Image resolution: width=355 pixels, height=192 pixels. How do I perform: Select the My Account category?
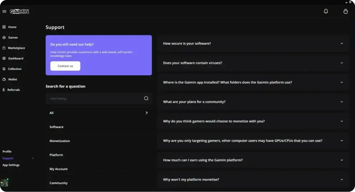[x=59, y=169]
